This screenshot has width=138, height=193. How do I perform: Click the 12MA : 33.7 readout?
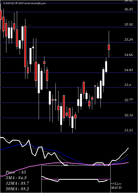(17, 183)
